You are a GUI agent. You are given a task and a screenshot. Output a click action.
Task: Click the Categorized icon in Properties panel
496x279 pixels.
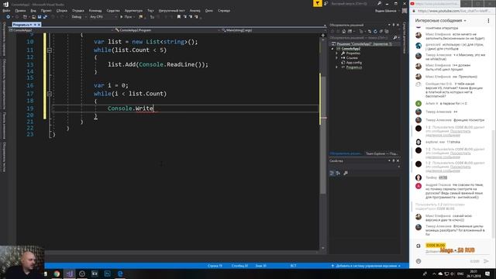coord(332,173)
